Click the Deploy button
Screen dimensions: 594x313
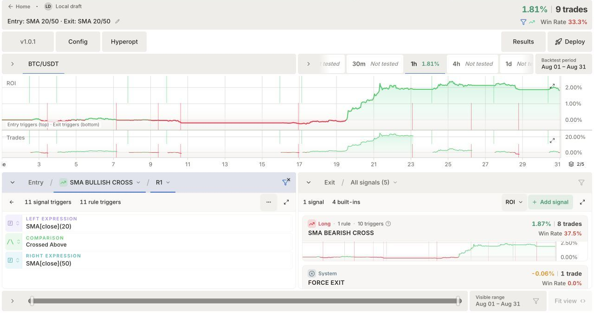point(570,42)
